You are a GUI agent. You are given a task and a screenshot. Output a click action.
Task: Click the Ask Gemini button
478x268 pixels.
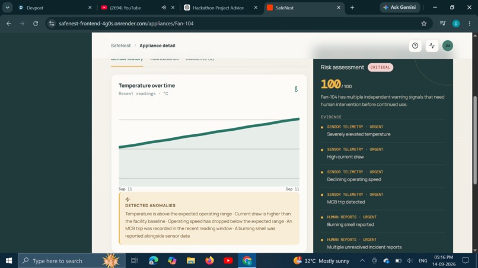click(x=400, y=7)
